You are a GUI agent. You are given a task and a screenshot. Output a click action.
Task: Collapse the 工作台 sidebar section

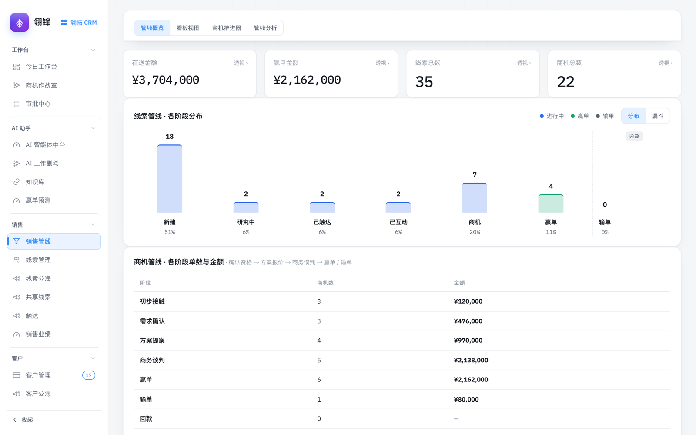[93, 50]
